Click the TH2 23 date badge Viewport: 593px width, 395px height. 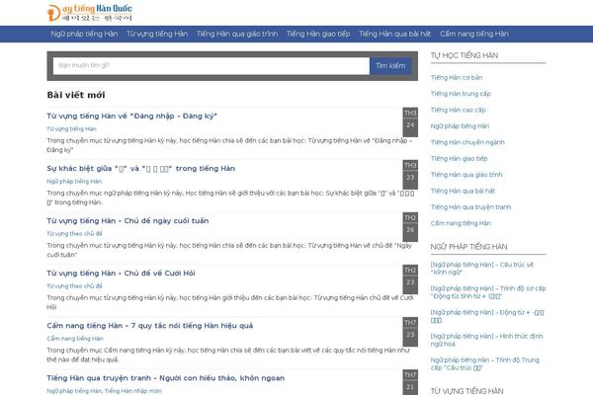point(410,279)
